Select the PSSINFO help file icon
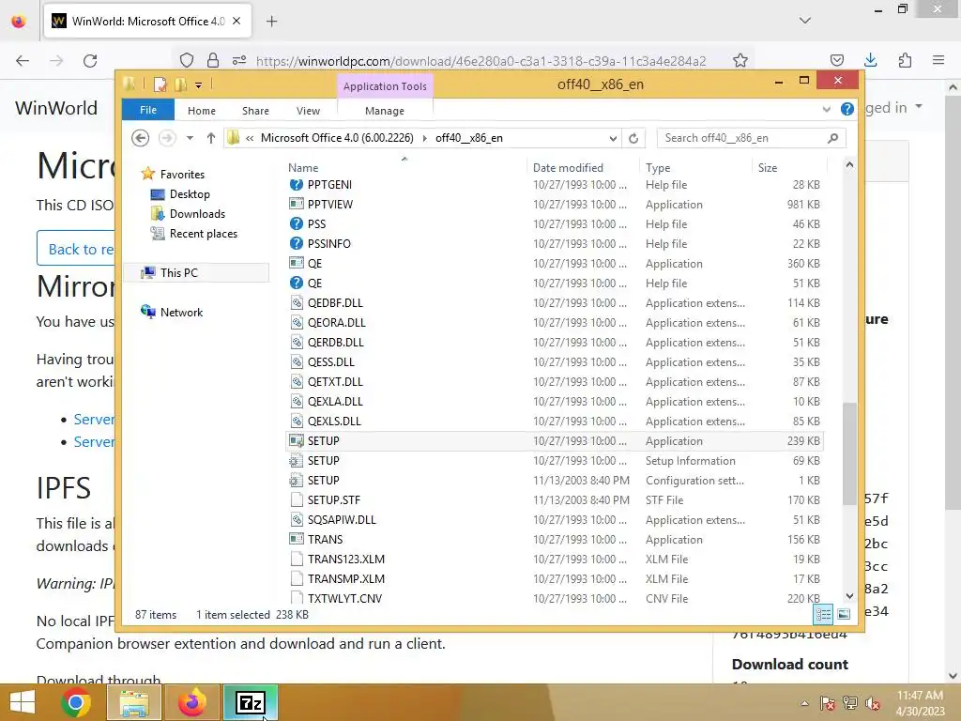961x721 pixels. [296, 243]
